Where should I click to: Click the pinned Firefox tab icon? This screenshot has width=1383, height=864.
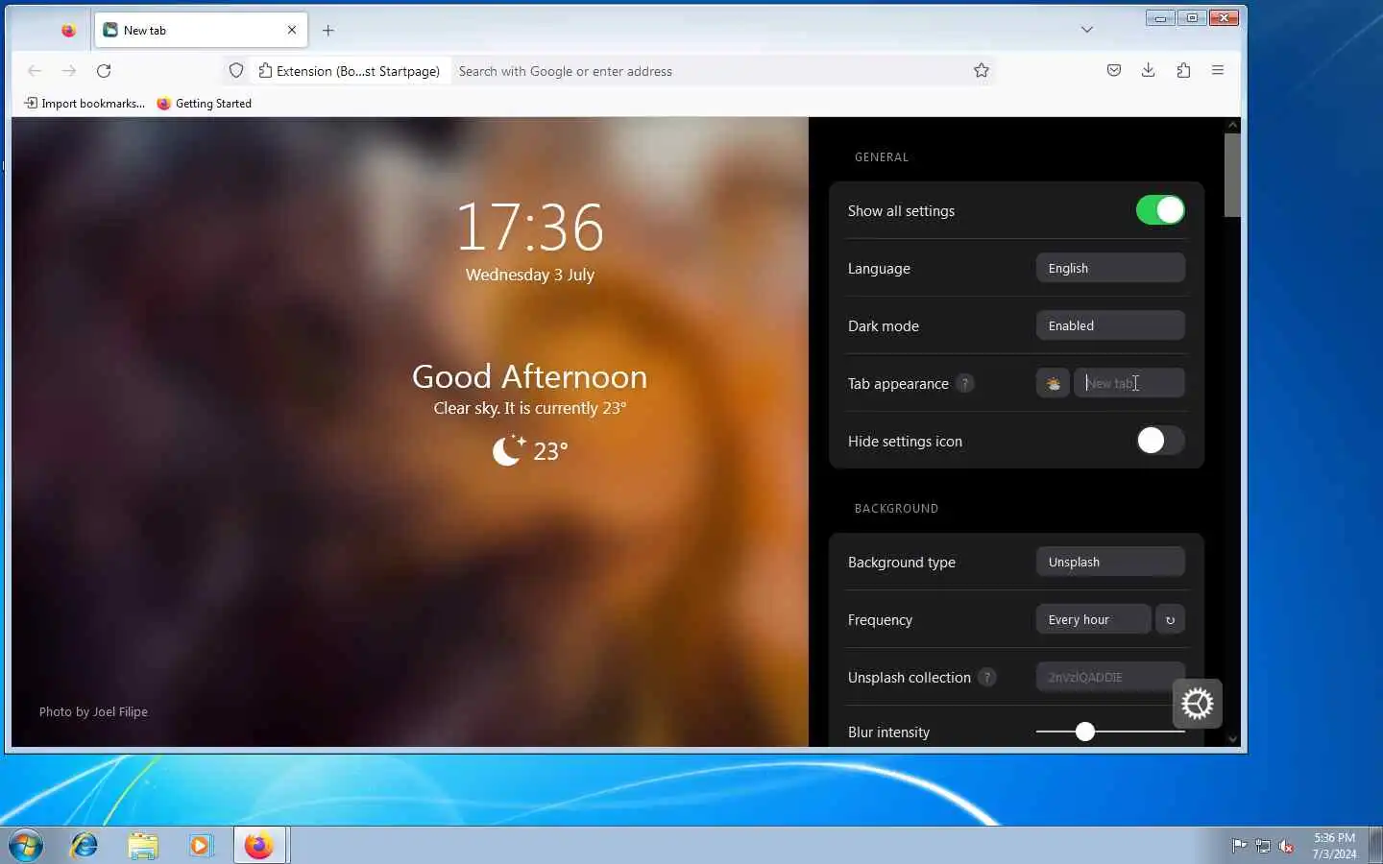click(68, 30)
